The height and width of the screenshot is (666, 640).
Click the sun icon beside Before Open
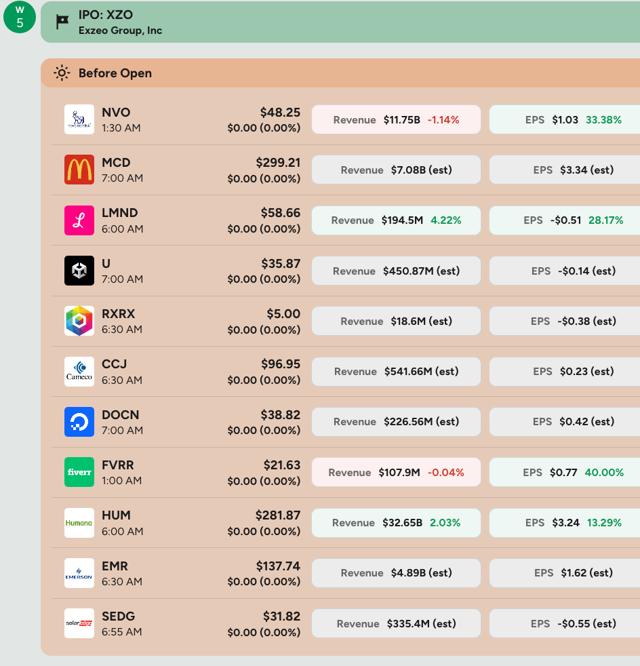pos(62,73)
